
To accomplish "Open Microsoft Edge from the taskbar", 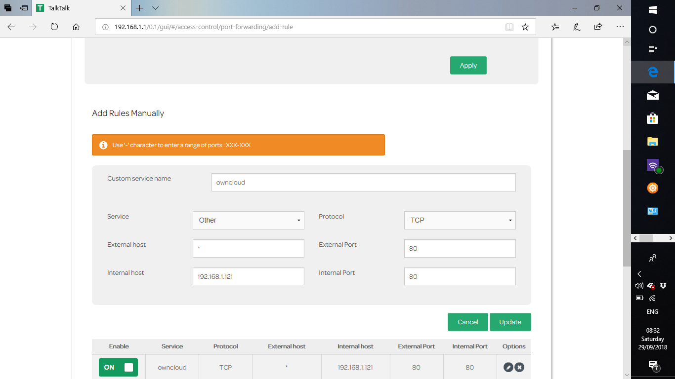I will pyautogui.click(x=653, y=72).
